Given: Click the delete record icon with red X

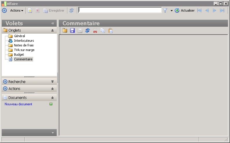Looking at the screenshot, I should coord(38,10).
